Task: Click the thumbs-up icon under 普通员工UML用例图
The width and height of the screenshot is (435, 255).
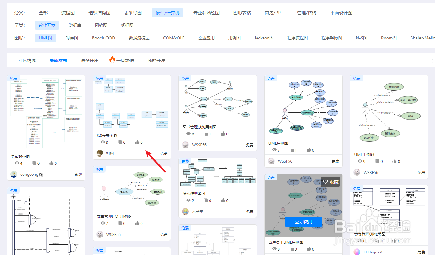Action: point(309,249)
